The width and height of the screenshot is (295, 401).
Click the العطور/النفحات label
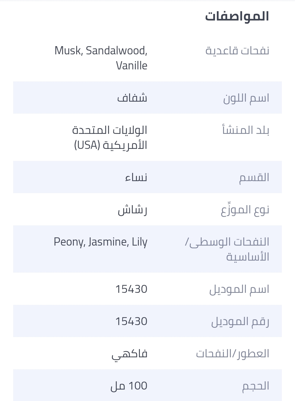232,353
